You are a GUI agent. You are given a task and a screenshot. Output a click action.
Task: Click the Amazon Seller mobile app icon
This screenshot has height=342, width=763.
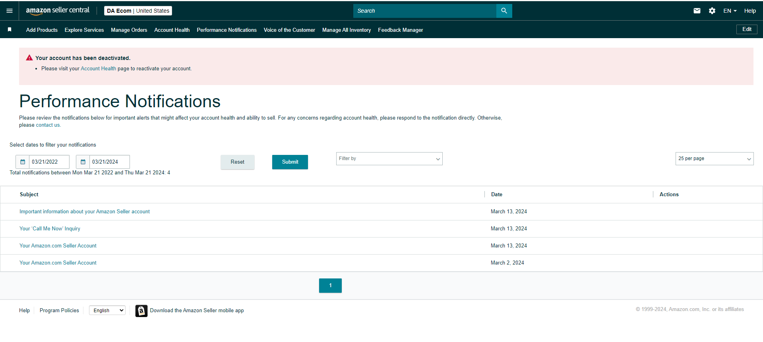click(141, 311)
